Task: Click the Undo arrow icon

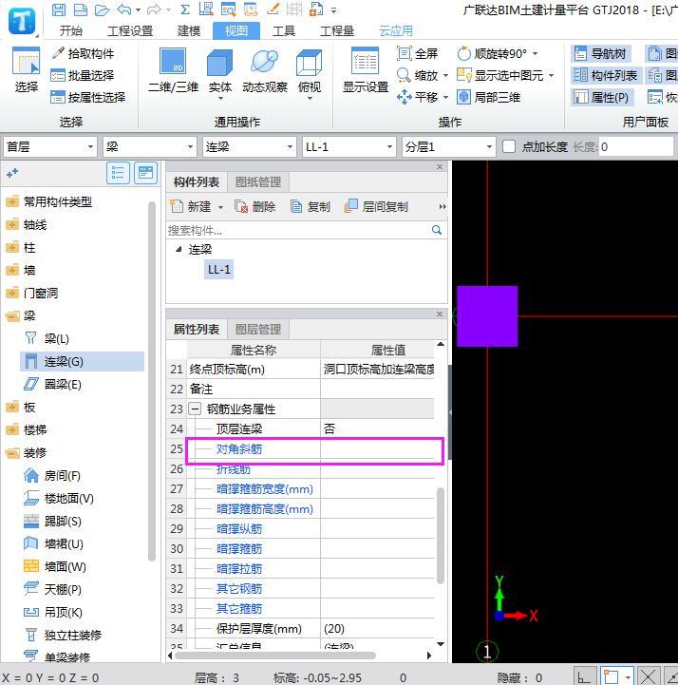Action: point(124,10)
